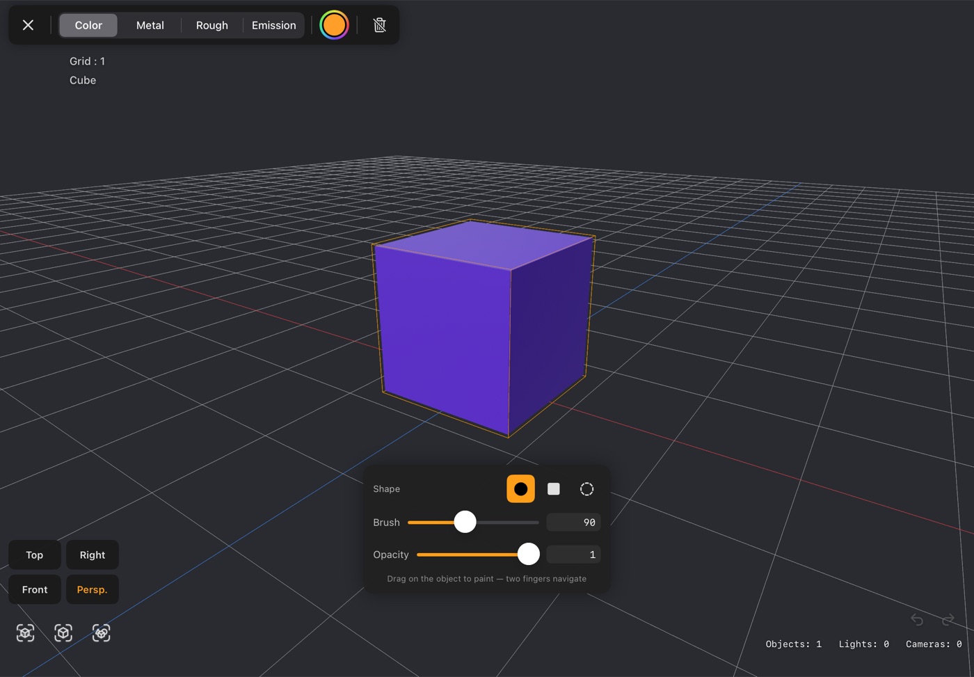974x677 pixels.
Task: Click the Opacity slider handle
Action: pyautogui.click(x=529, y=554)
